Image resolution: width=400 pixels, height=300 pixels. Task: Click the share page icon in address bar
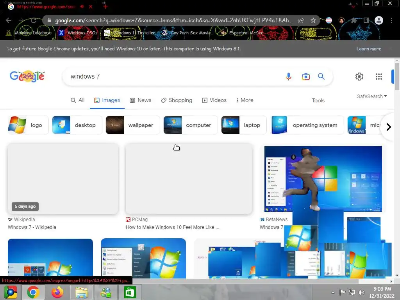[301, 20]
